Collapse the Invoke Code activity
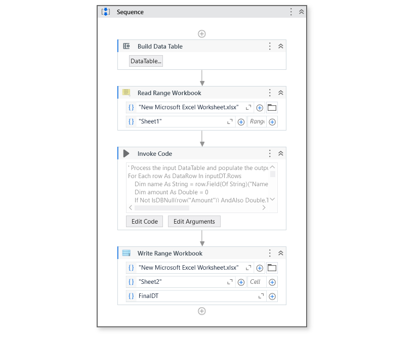The image size is (419, 340). (x=280, y=153)
